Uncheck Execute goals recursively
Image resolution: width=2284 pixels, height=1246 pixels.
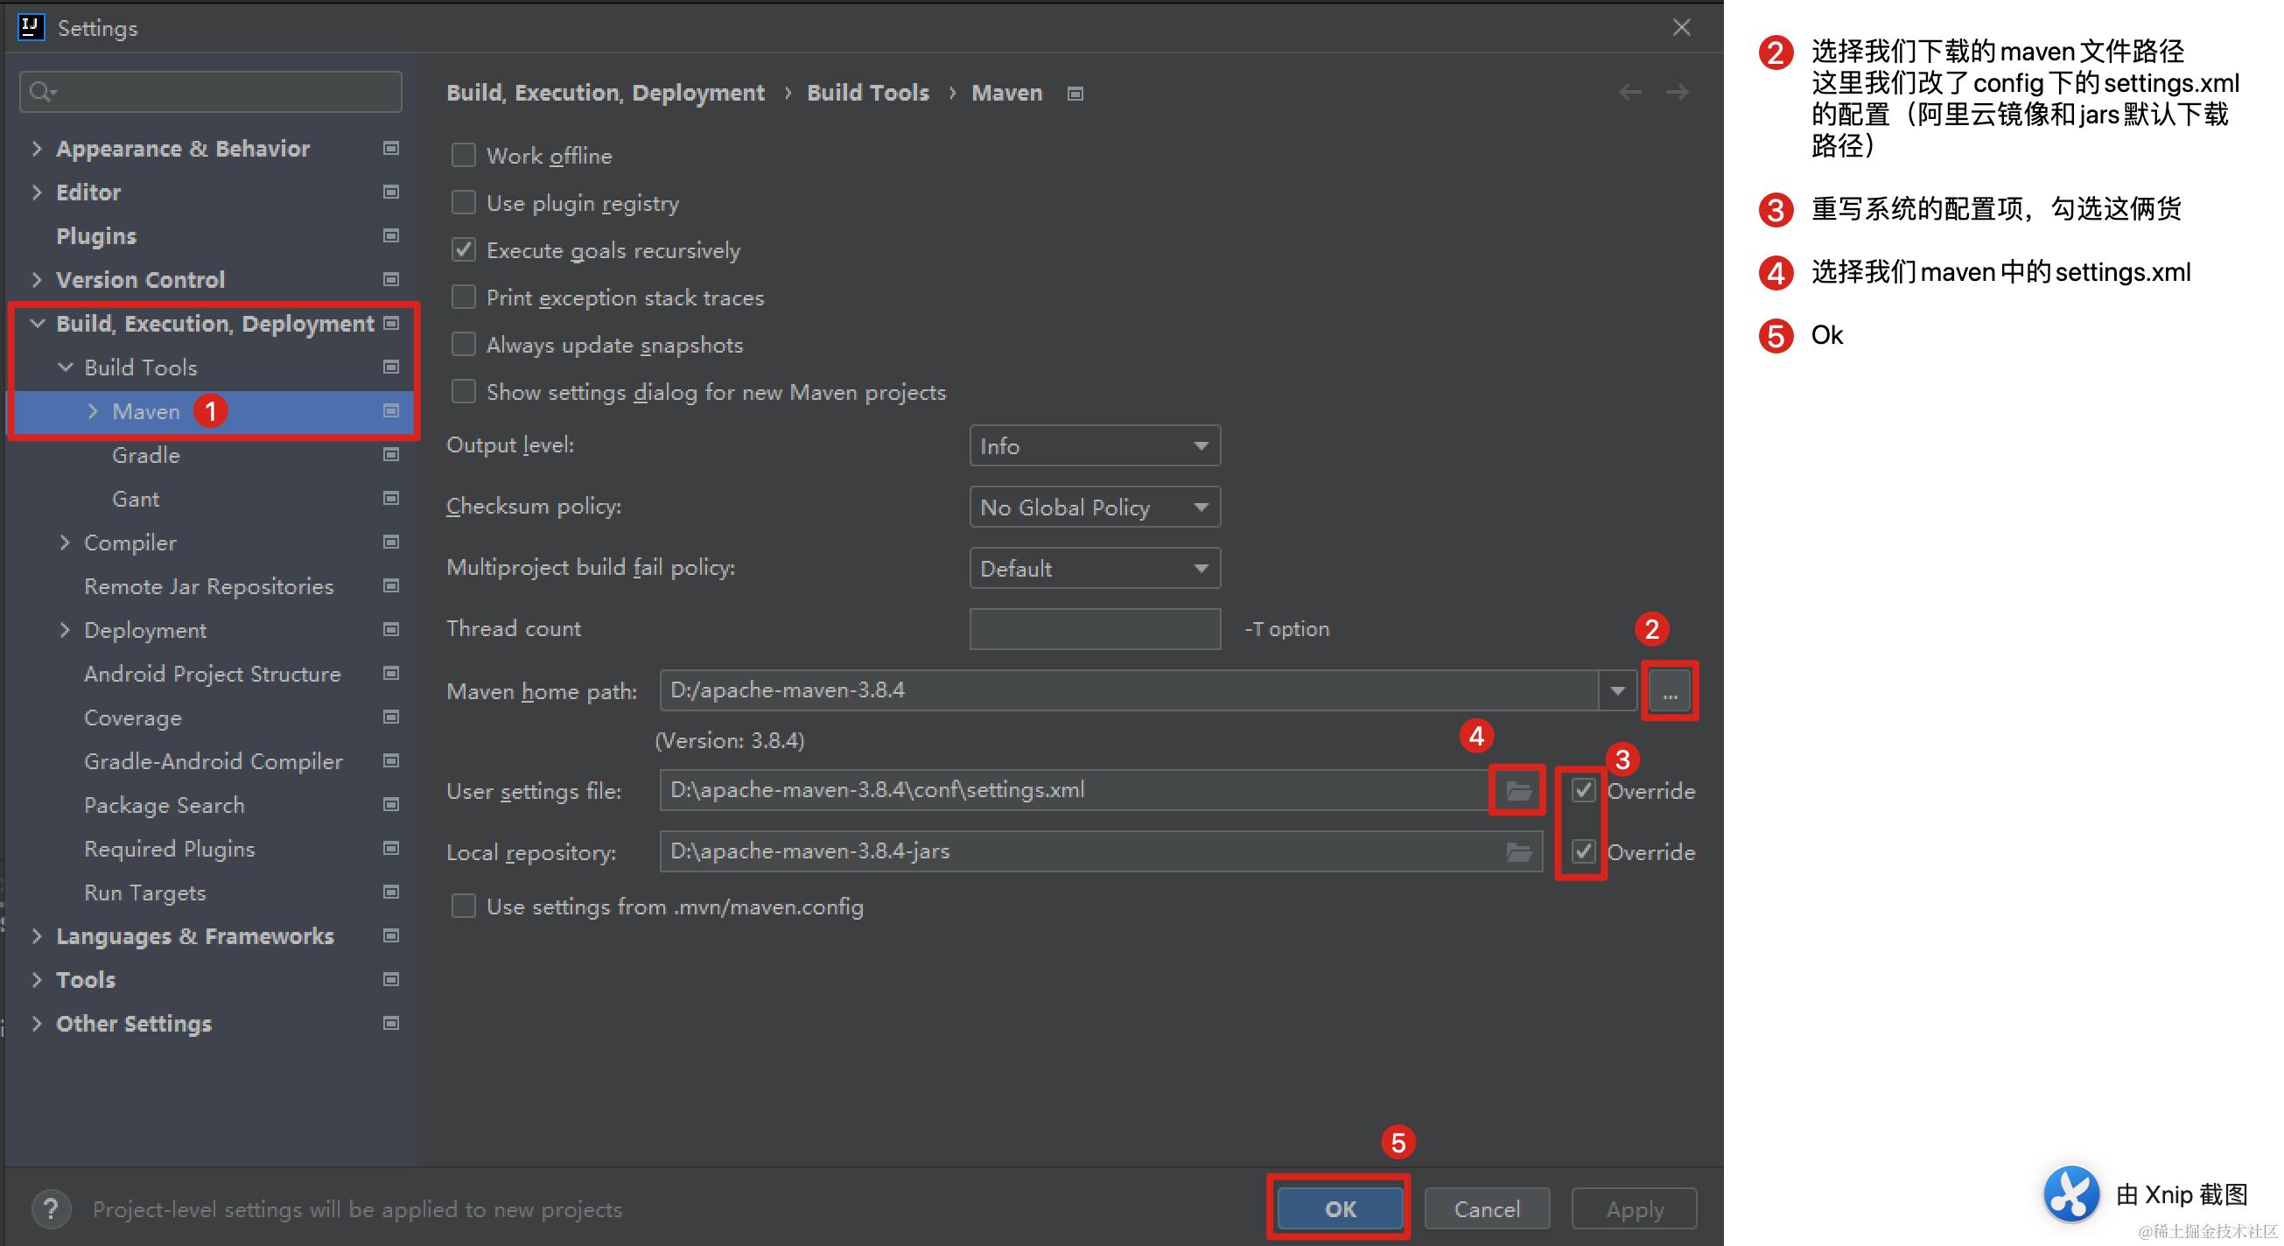click(464, 250)
